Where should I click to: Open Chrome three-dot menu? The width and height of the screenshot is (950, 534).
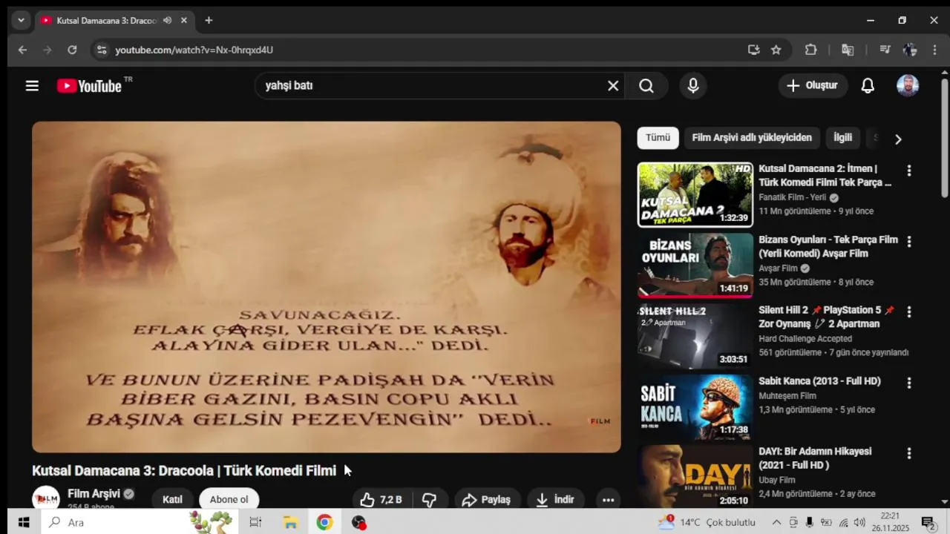[x=934, y=50]
